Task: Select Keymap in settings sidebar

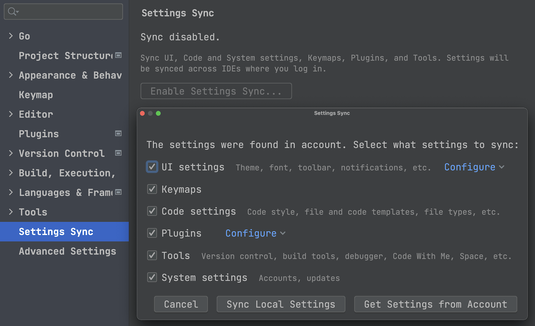Action: pyautogui.click(x=36, y=95)
